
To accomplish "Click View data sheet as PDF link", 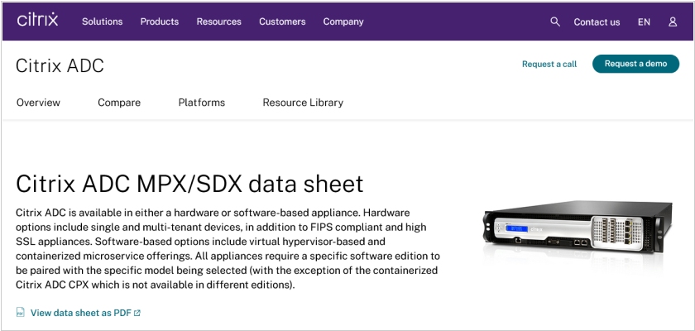I will click(x=81, y=313).
